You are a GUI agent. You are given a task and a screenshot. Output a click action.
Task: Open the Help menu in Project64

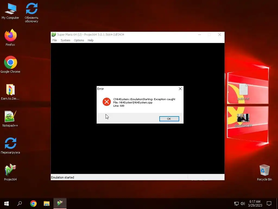point(91,40)
